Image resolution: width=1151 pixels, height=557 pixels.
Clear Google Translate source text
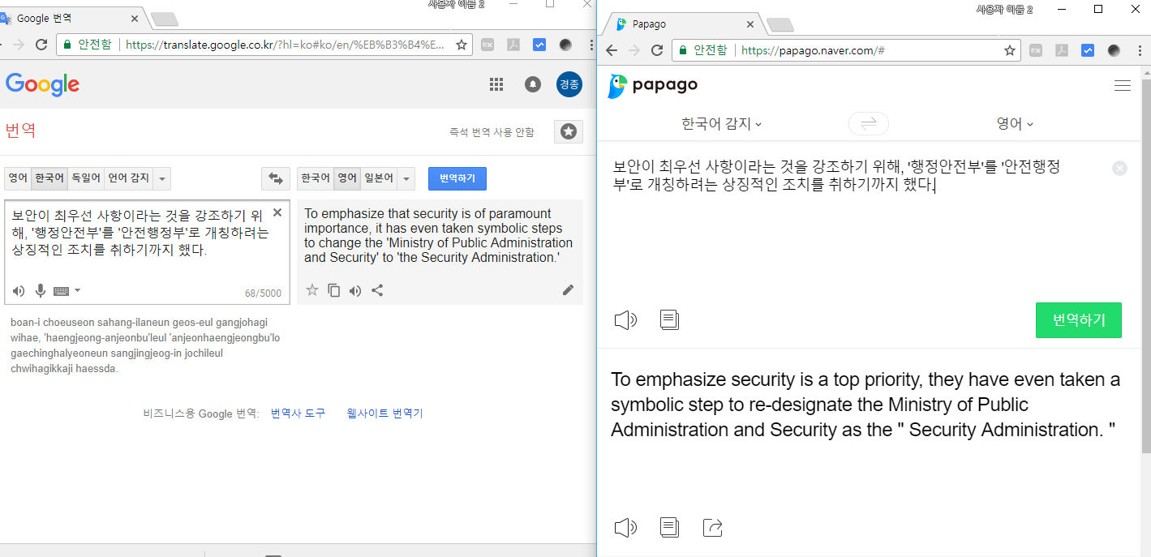pyautogui.click(x=277, y=212)
